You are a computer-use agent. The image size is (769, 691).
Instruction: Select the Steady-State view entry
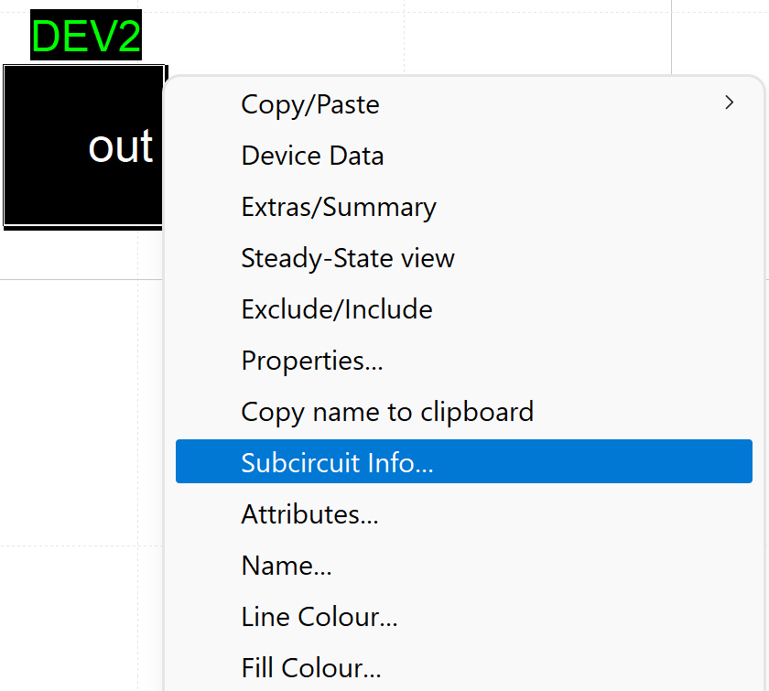coord(347,258)
